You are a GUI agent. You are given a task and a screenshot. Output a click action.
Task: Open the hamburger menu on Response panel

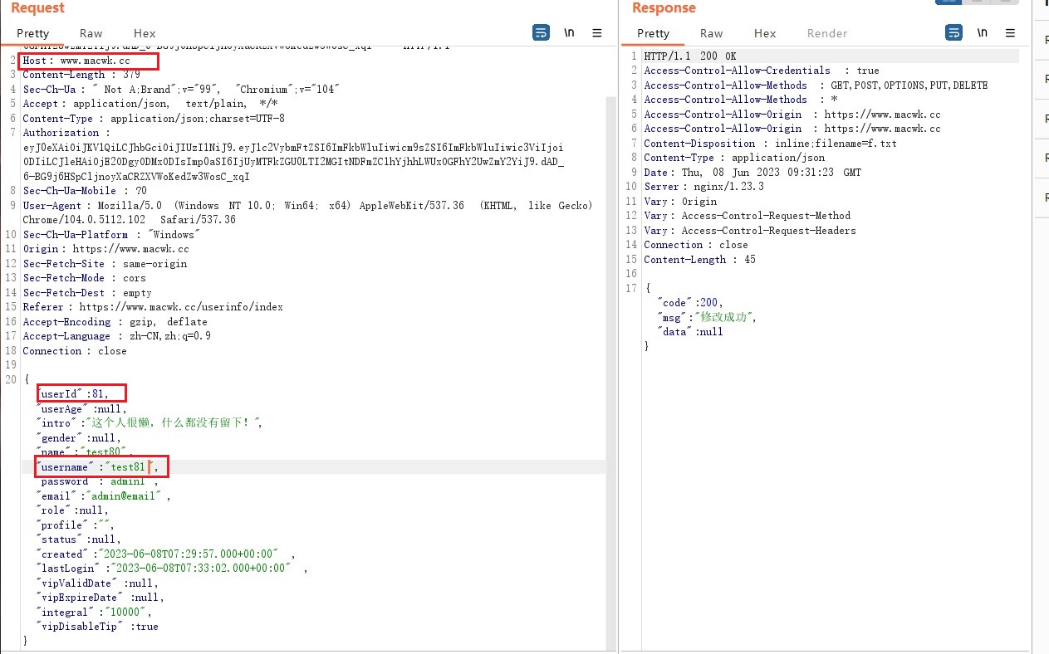tap(1011, 32)
